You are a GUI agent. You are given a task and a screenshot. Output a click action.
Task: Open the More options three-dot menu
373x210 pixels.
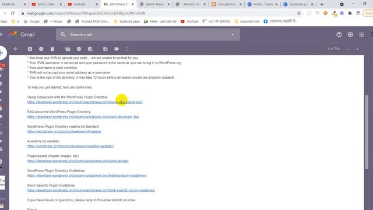pos(127,49)
